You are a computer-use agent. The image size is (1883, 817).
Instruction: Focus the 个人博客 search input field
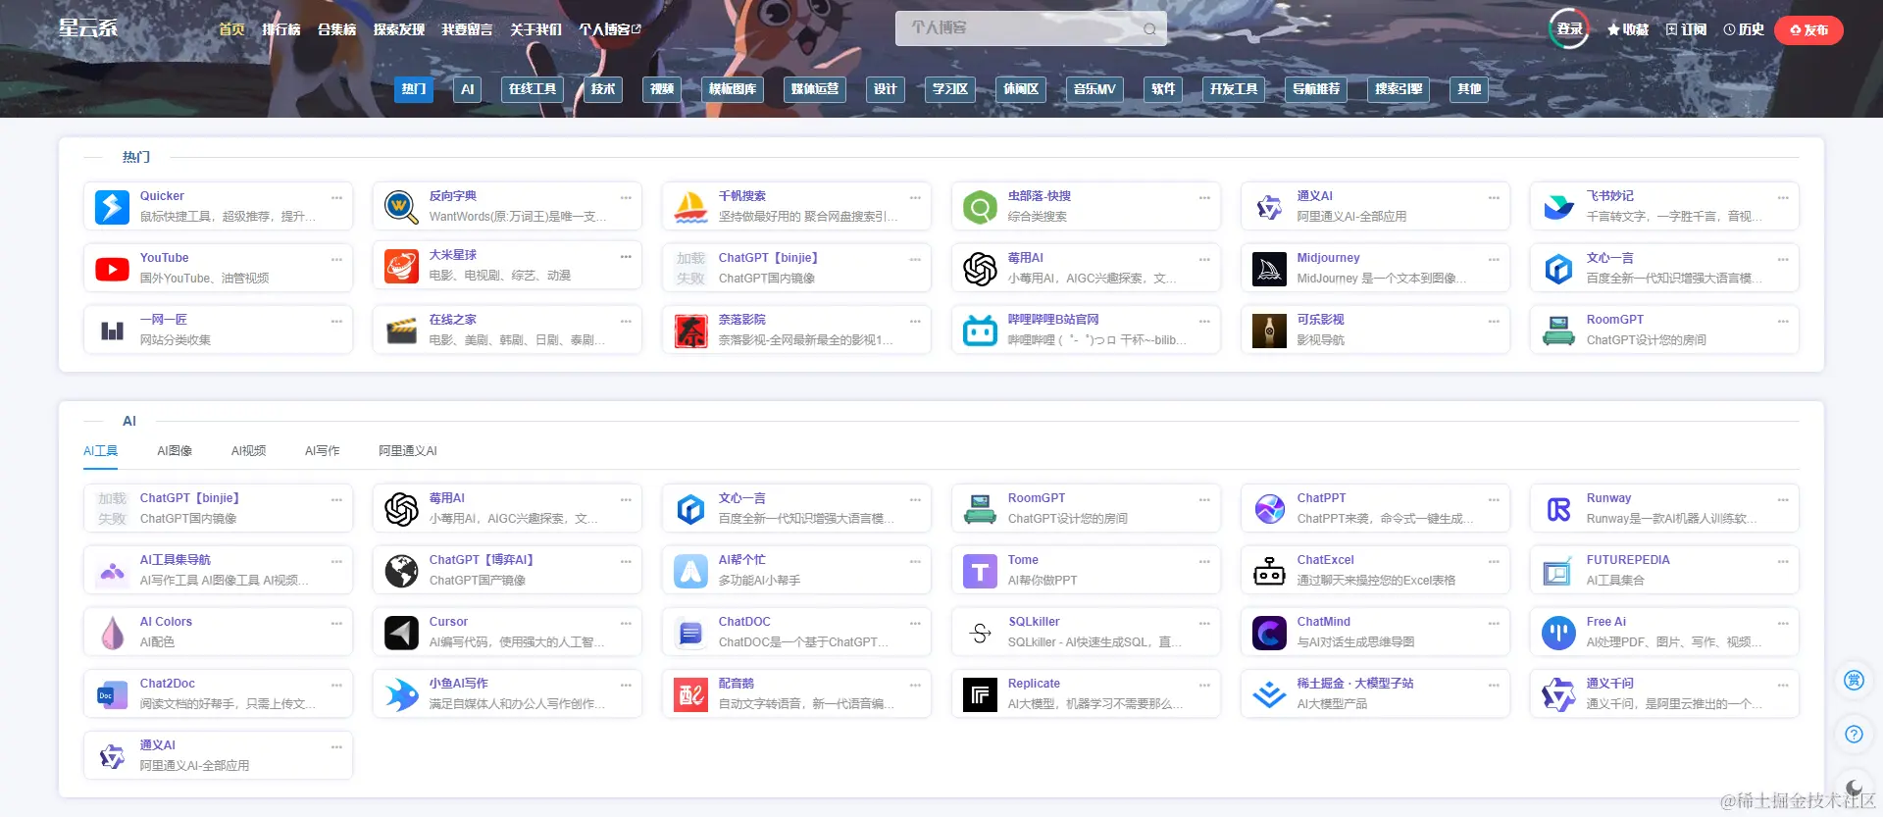tap(1031, 28)
